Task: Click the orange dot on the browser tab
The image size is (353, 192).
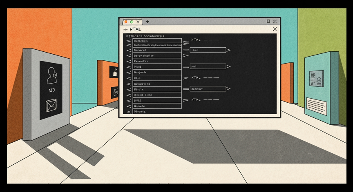Action: [x=126, y=22]
